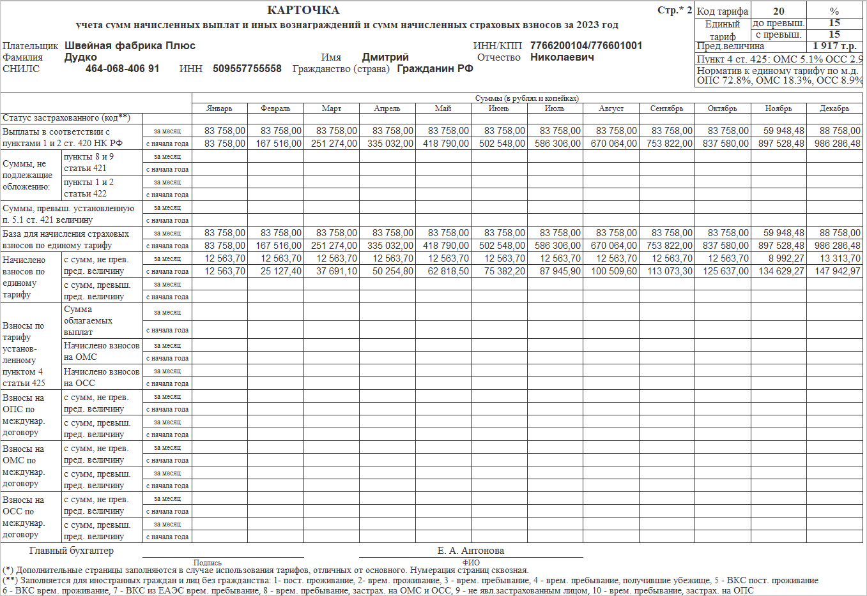Click cumulative contribution 75 382,20
Viewport: 867px width, 596px height.
click(x=505, y=271)
